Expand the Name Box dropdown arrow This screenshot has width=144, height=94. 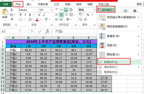click(20, 31)
